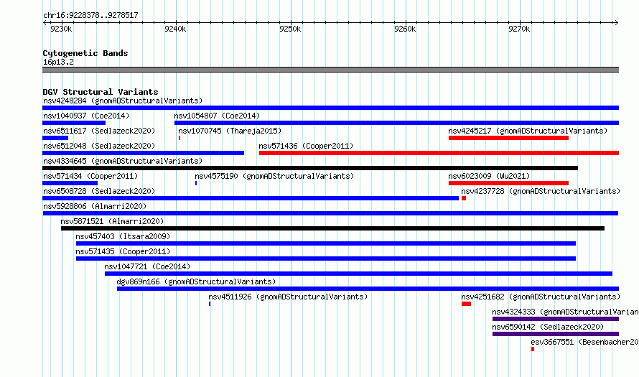Click nsv6508728 (Sedlazeck2020) label

point(99,191)
